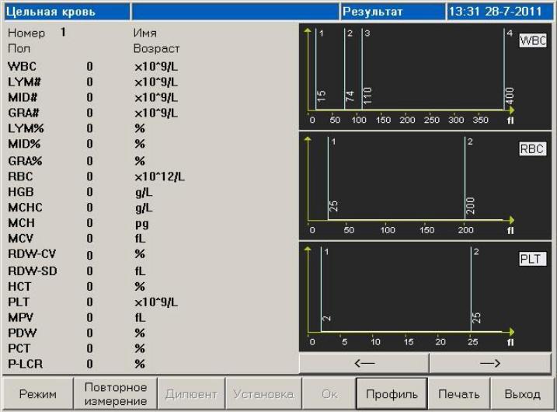This screenshot has height=412, width=557.
Task: Click the Имя name label
Action: pyautogui.click(x=145, y=33)
